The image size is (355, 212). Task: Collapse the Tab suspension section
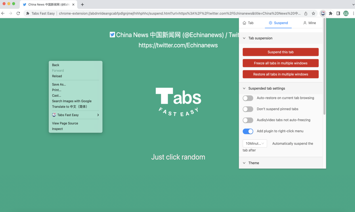click(281, 38)
